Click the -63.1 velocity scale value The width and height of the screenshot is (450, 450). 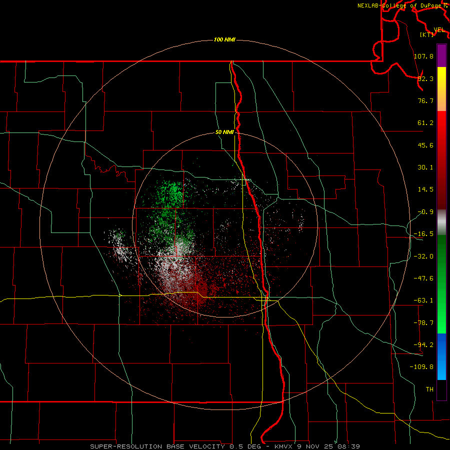click(x=423, y=300)
